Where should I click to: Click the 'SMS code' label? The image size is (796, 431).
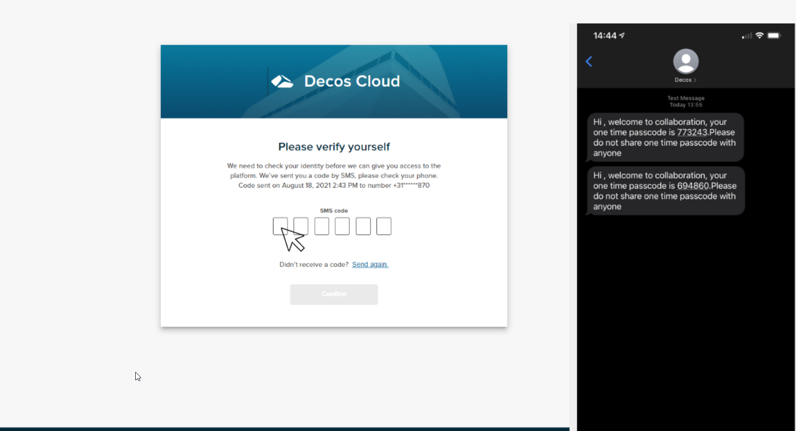click(334, 211)
